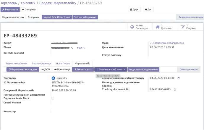Click the globe icon for Клієнт Попередні
Screen dimensions: 204x130
coord(132,27)
